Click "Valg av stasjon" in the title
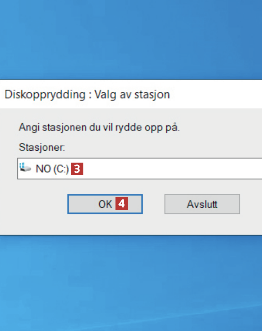Screen dimensions: 262x331 pyautogui.click(x=132, y=95)
